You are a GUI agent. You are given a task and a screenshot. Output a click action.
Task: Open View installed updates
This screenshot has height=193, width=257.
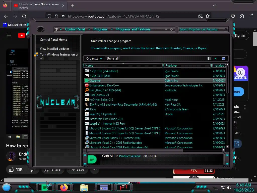click(54, 49)
